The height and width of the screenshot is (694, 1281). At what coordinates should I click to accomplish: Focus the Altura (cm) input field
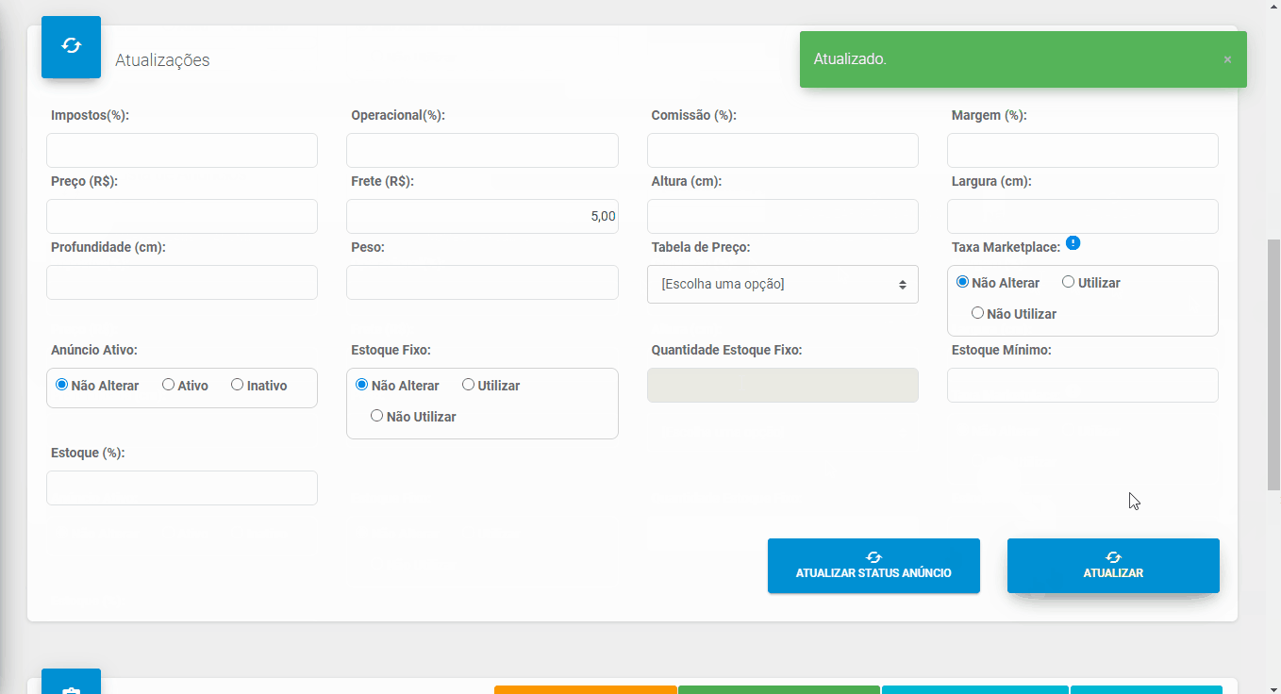click(x=782, y=216)
